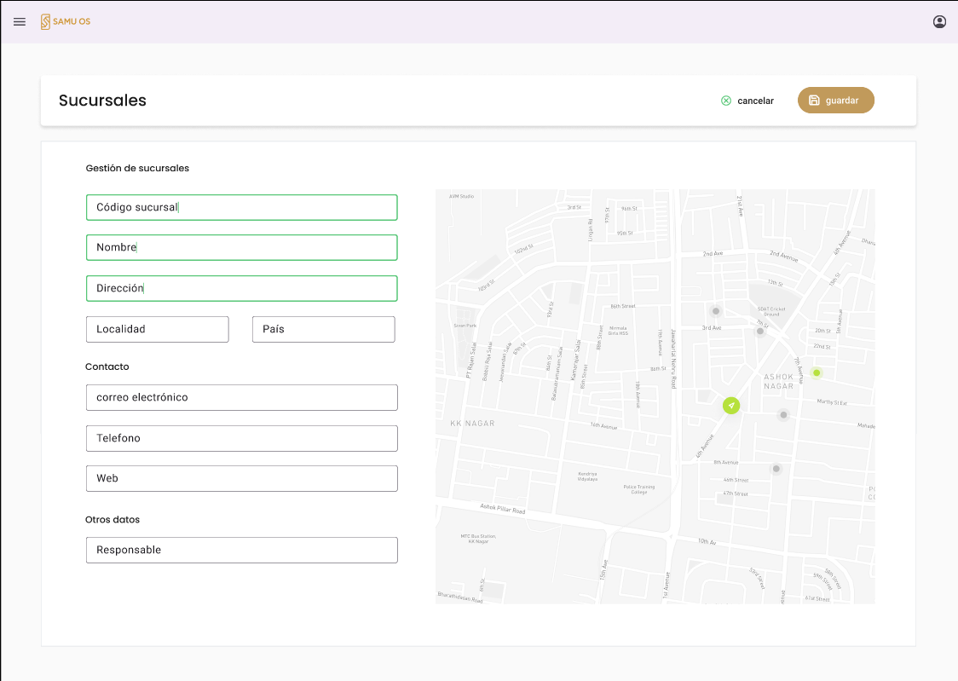958x681 pixels.
Task: Select the Dirección text field
Action: point(241,288)
